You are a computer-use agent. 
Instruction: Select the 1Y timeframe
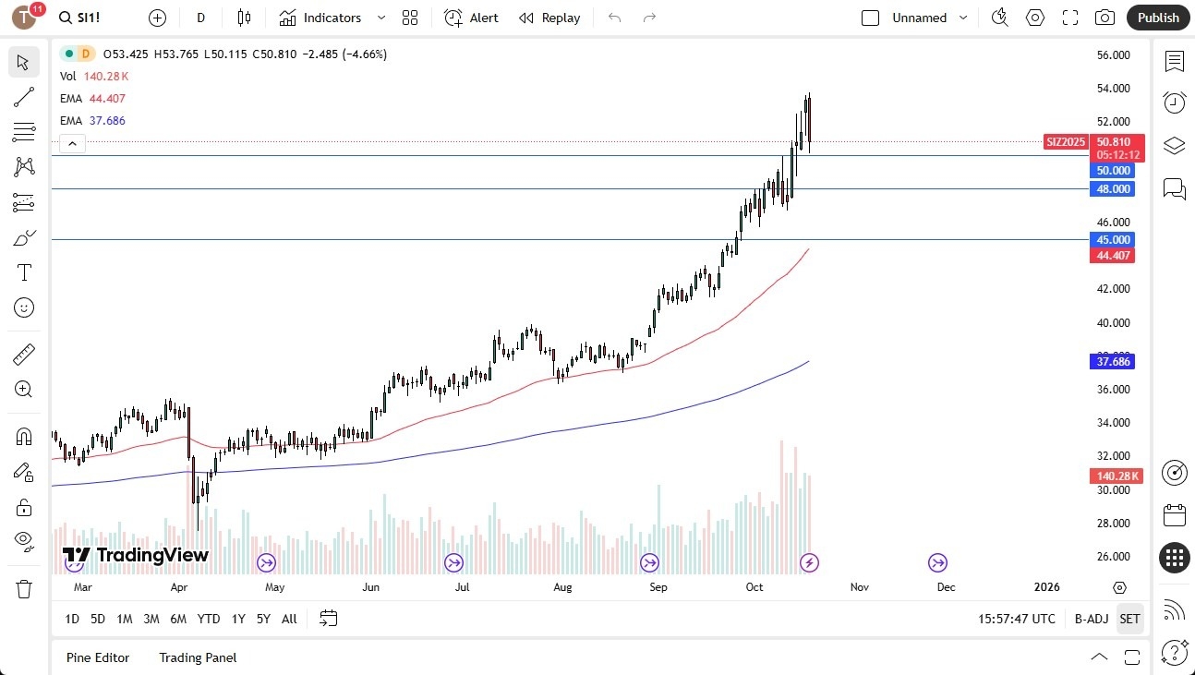(x=237, y=619)
